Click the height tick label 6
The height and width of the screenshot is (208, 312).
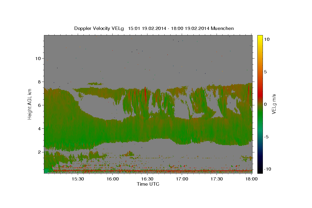click(x=40, y=105)
